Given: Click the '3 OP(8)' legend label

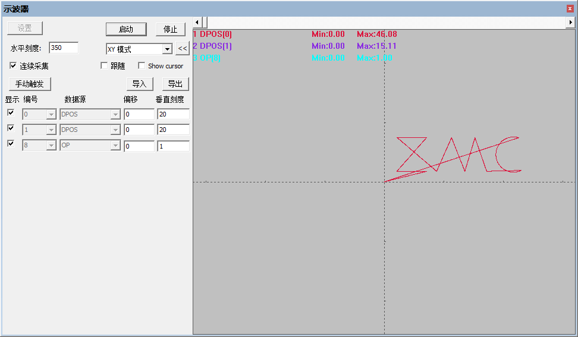Looking at the screenshot, I should click(x=206, y=58).
